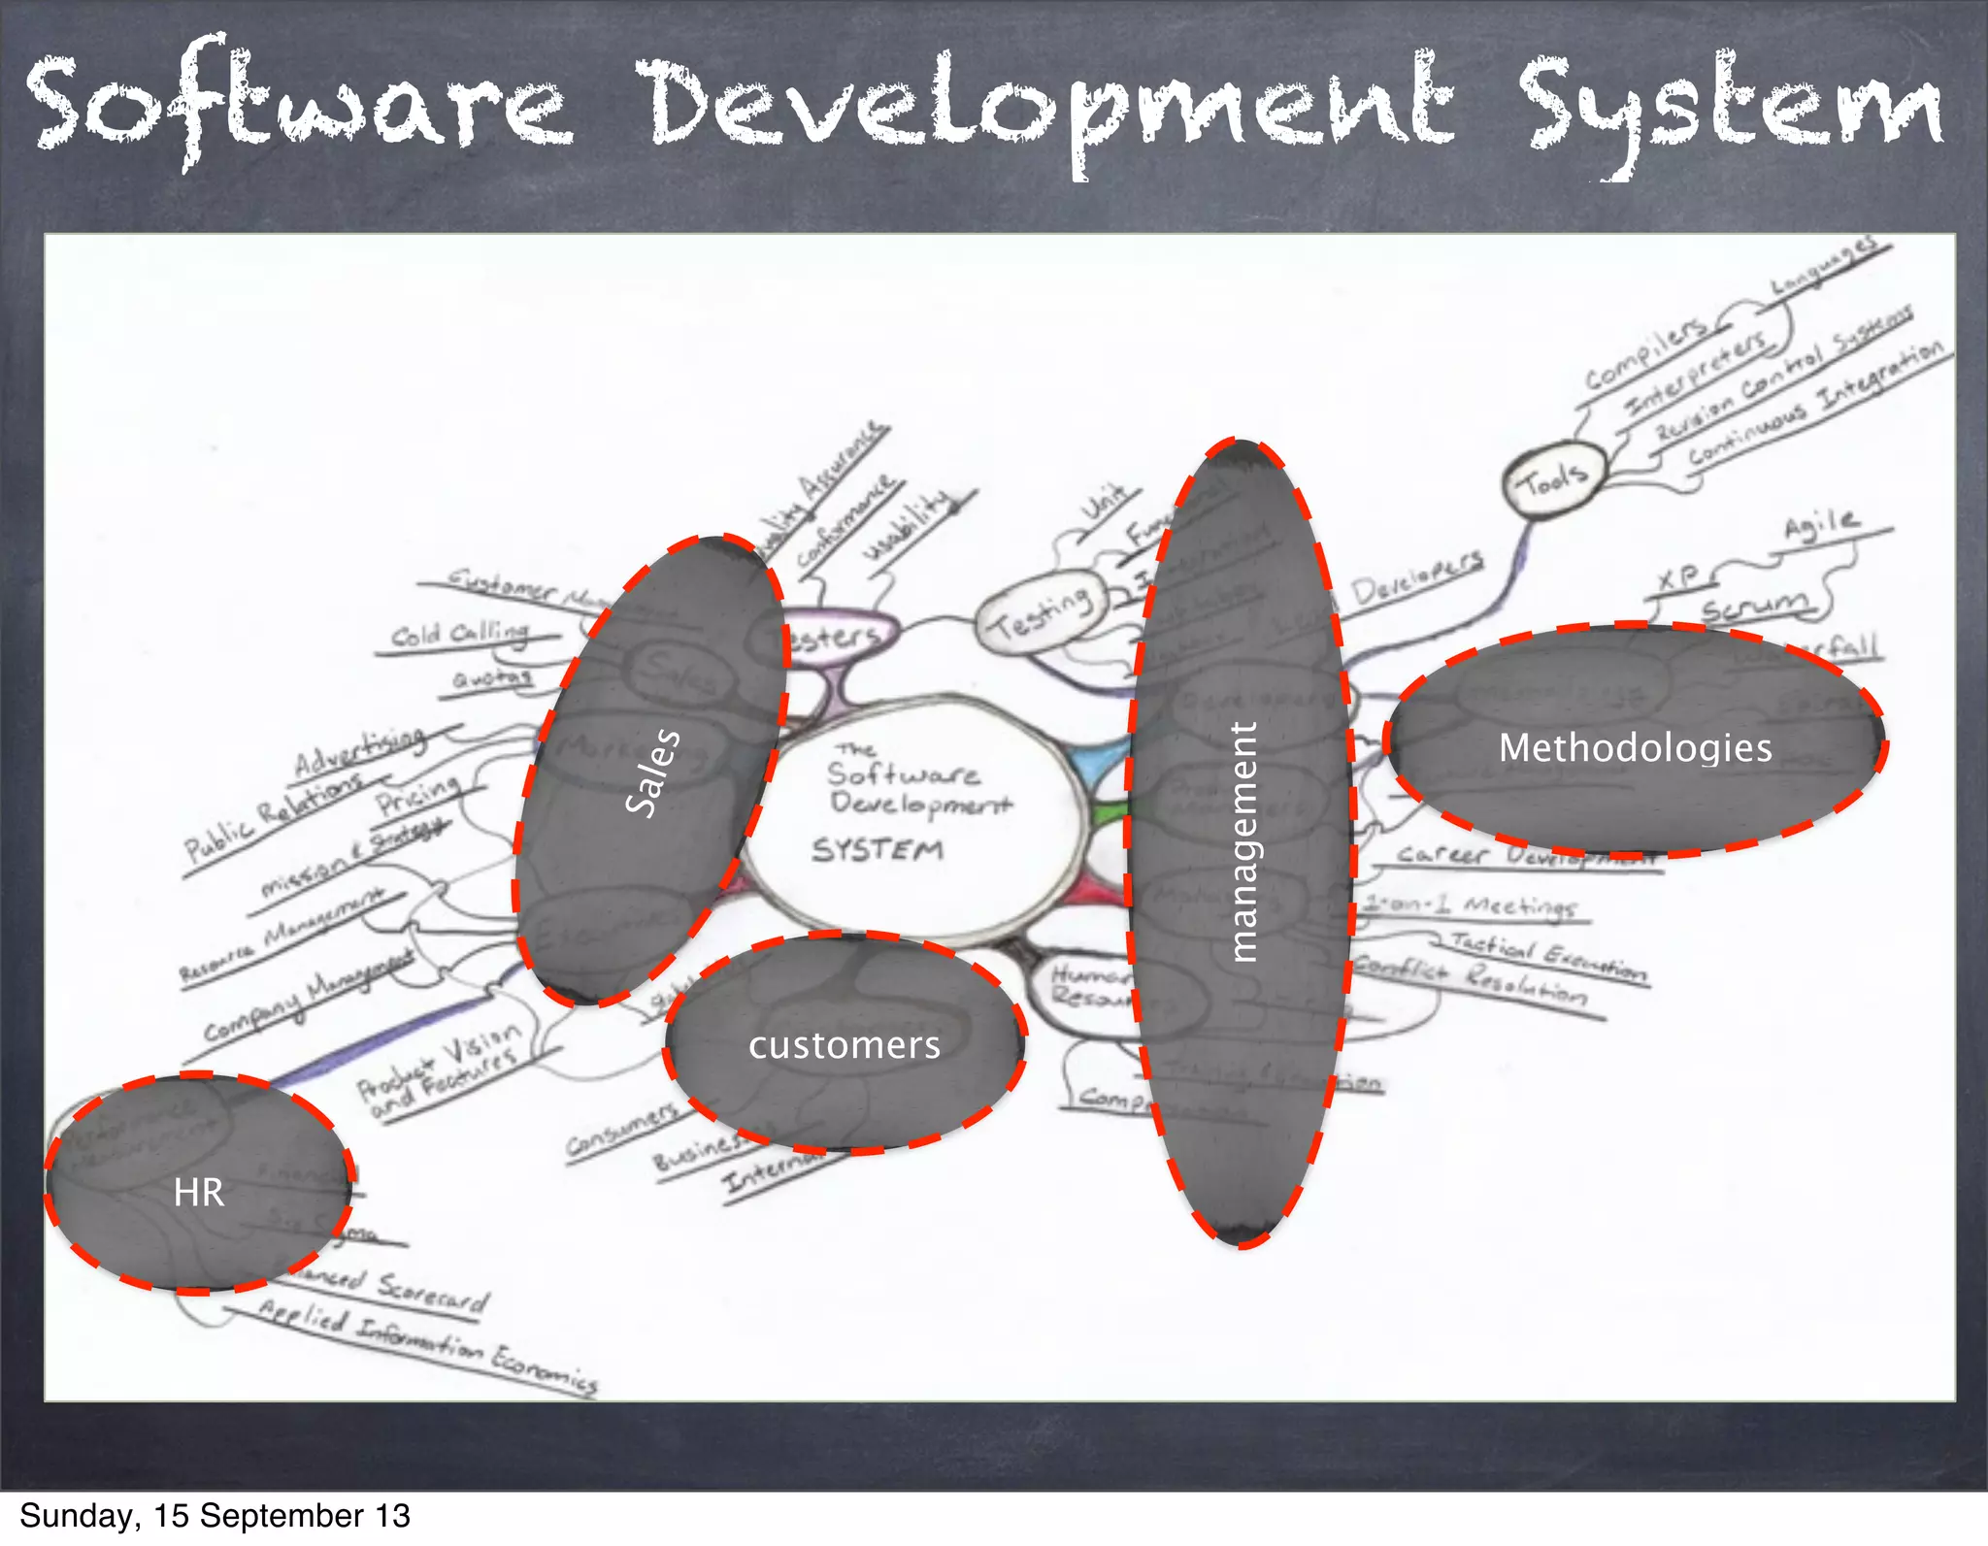Click the "Pricing" branch label

419,796
